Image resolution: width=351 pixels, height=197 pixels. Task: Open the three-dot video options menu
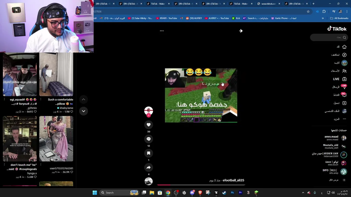pos(162,31)
